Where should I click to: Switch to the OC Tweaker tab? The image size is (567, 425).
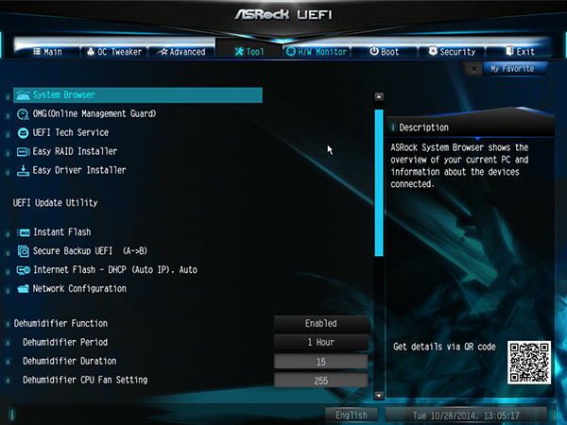pos(114,51)
